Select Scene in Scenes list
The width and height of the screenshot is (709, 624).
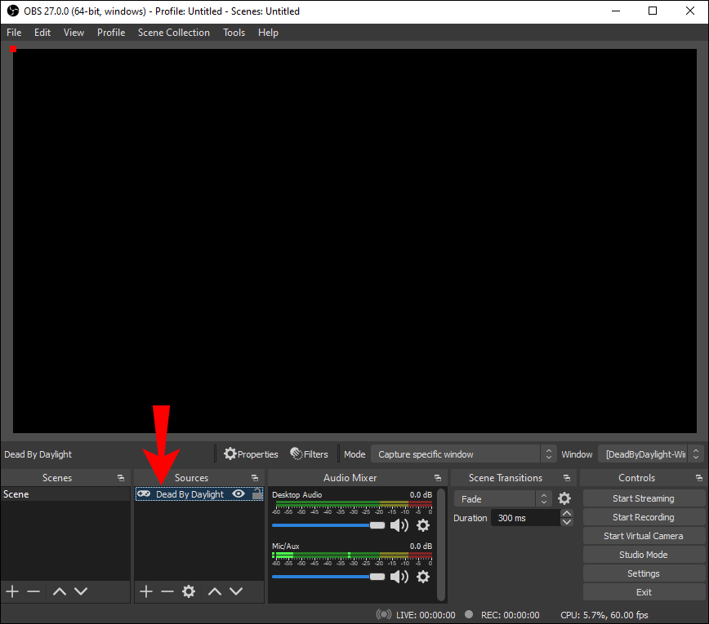pyautogui.click(x=65, y=494)
